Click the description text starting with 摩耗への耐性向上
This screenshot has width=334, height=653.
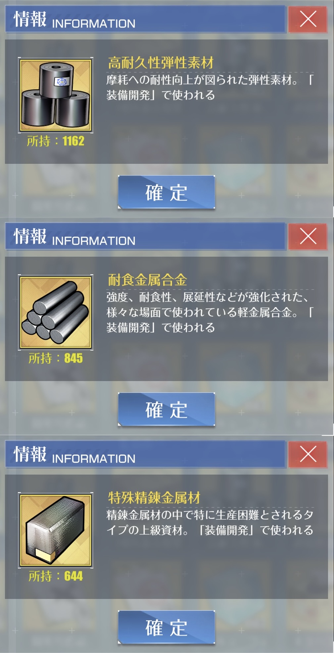(x=210, y=88)
